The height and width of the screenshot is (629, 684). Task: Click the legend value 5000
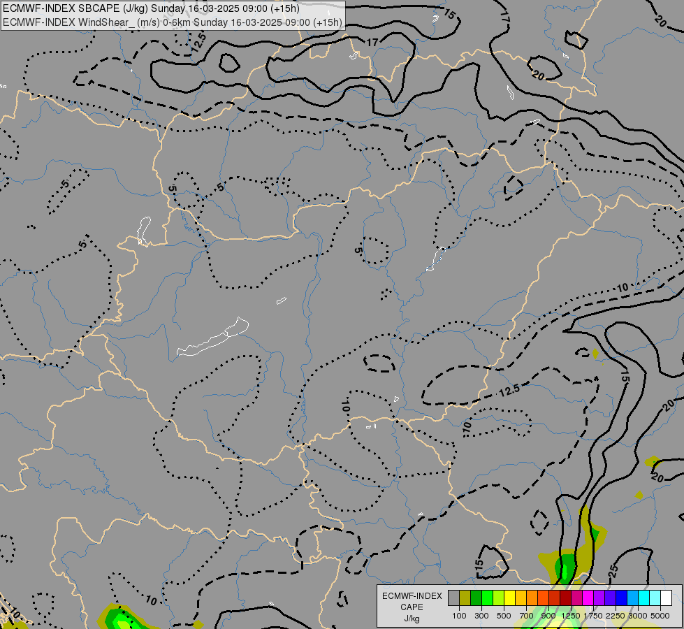click(x=660, y=616)
